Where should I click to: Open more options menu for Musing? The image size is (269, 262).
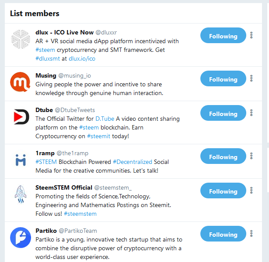252,78
